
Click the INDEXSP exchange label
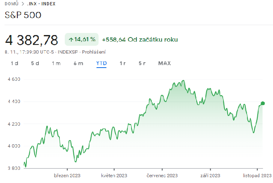click(x=68, y=52)
